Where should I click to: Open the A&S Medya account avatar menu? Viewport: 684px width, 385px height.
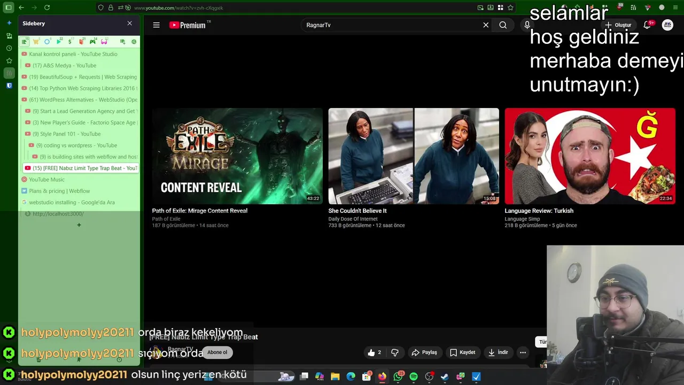[667, 25]
